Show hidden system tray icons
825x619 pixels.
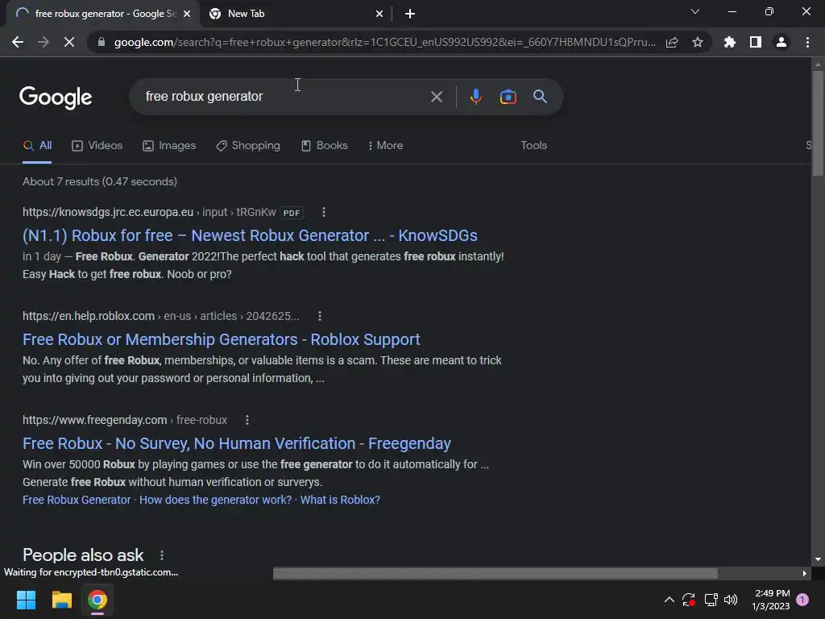point(670,600)
